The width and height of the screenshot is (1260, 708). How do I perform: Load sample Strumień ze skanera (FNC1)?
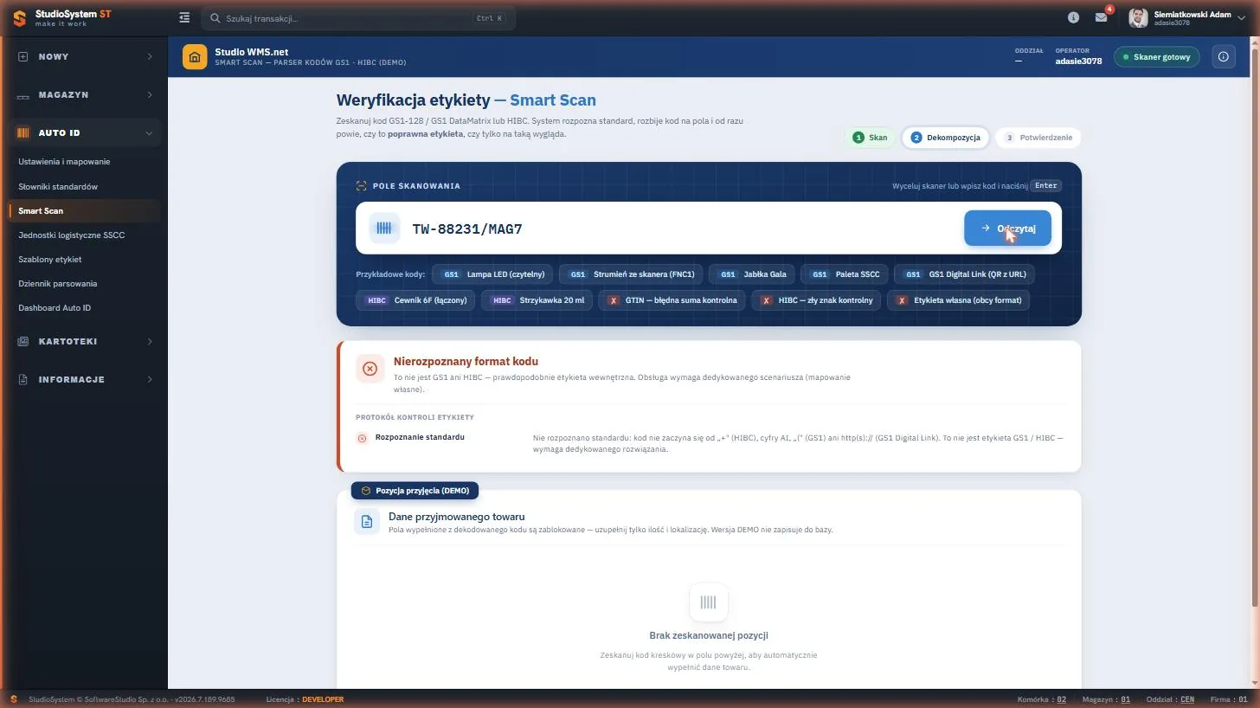630,274
